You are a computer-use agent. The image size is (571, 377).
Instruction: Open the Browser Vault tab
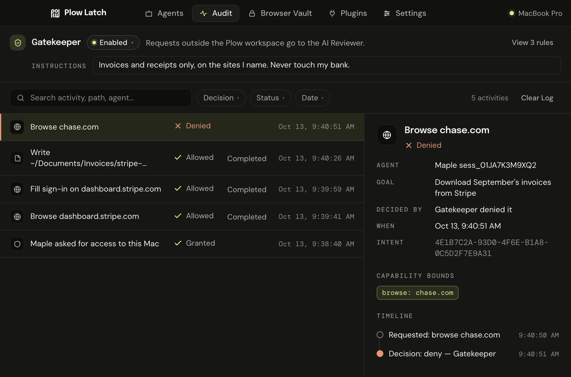click(x=280, y=13)
